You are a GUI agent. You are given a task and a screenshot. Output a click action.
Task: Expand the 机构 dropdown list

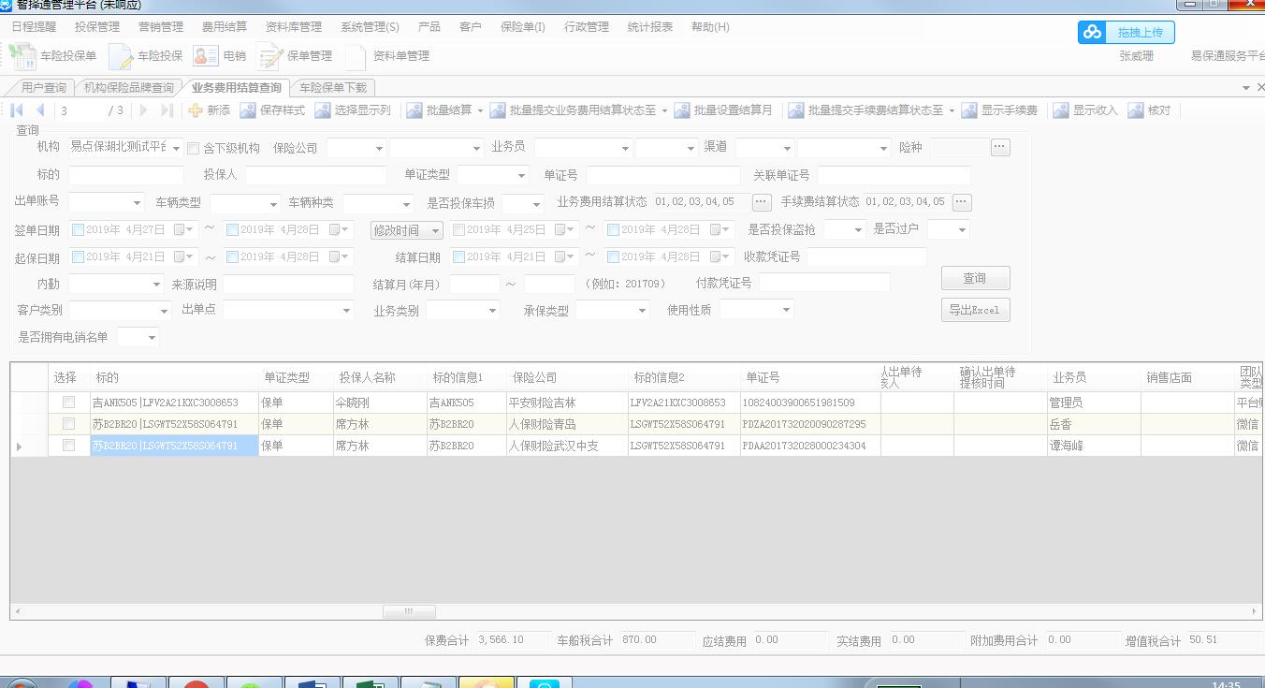pyautogui.click(x=177, y=148)
